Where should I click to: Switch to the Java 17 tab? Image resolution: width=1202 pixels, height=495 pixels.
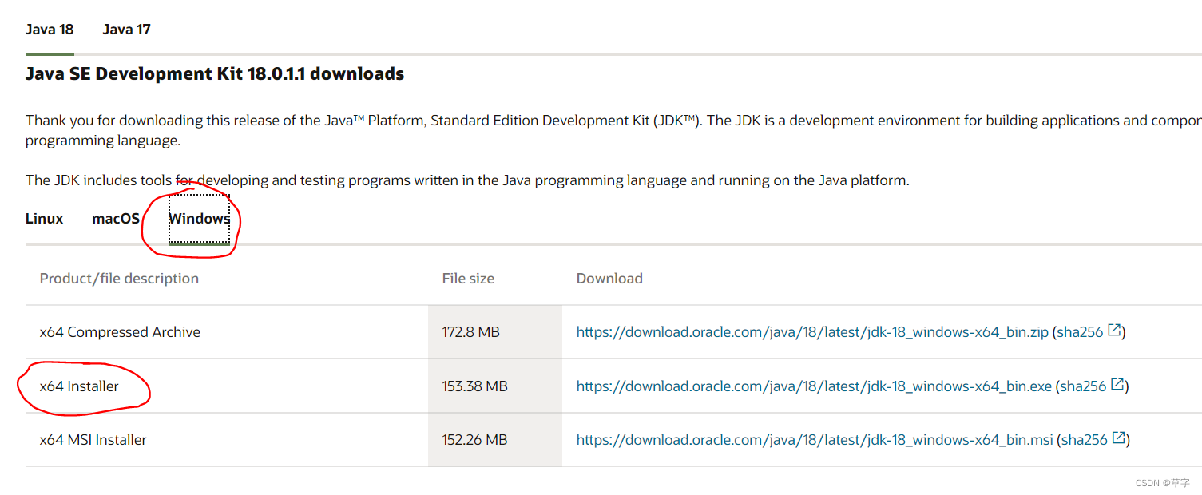coord(126,30)
